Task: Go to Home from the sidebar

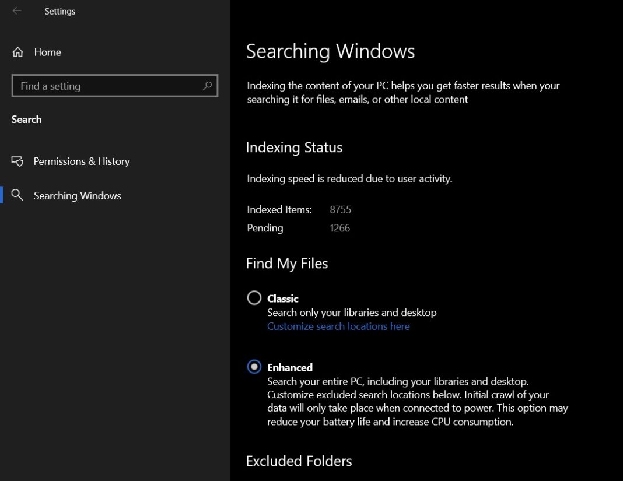Action: [48, 52]
